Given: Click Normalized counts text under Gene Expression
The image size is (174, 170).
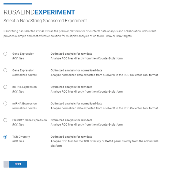Looking at the screenshot, I should [x=24, y=75].
